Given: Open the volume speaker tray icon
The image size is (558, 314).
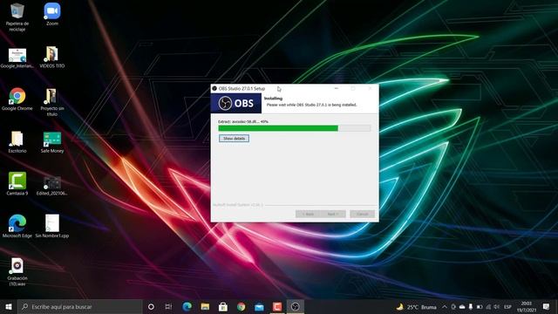Looking at the screenshot, I should tap(496, 306).
